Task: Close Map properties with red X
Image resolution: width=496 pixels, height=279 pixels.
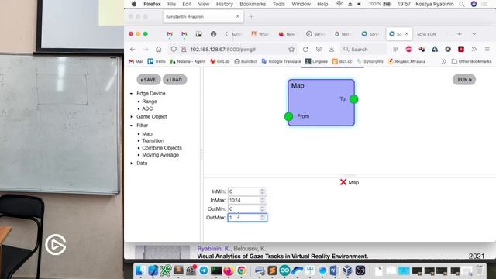Action: coord(343,182)
